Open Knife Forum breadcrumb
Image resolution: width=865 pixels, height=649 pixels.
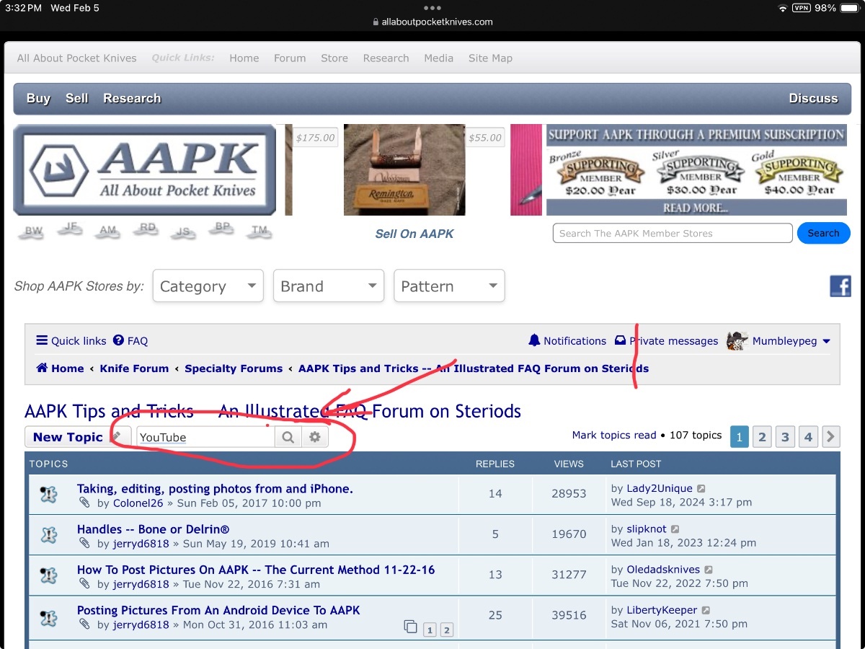[134, 368]
